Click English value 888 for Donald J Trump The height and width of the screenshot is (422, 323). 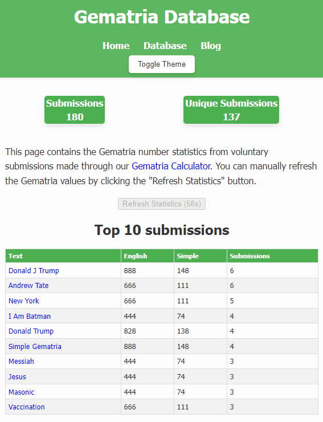[130, 270]
